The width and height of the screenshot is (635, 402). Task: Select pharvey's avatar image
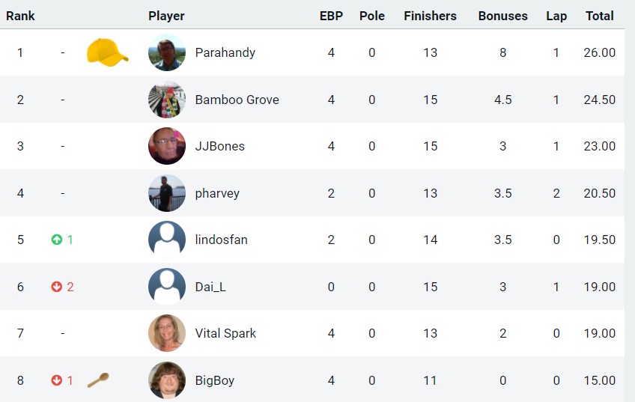(167, 193)
